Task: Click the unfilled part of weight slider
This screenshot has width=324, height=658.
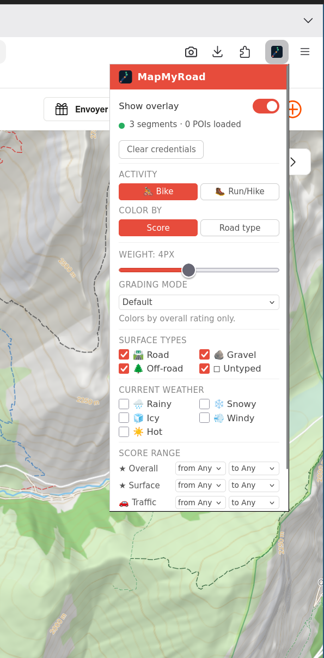Action: click(x=237, y=270)
